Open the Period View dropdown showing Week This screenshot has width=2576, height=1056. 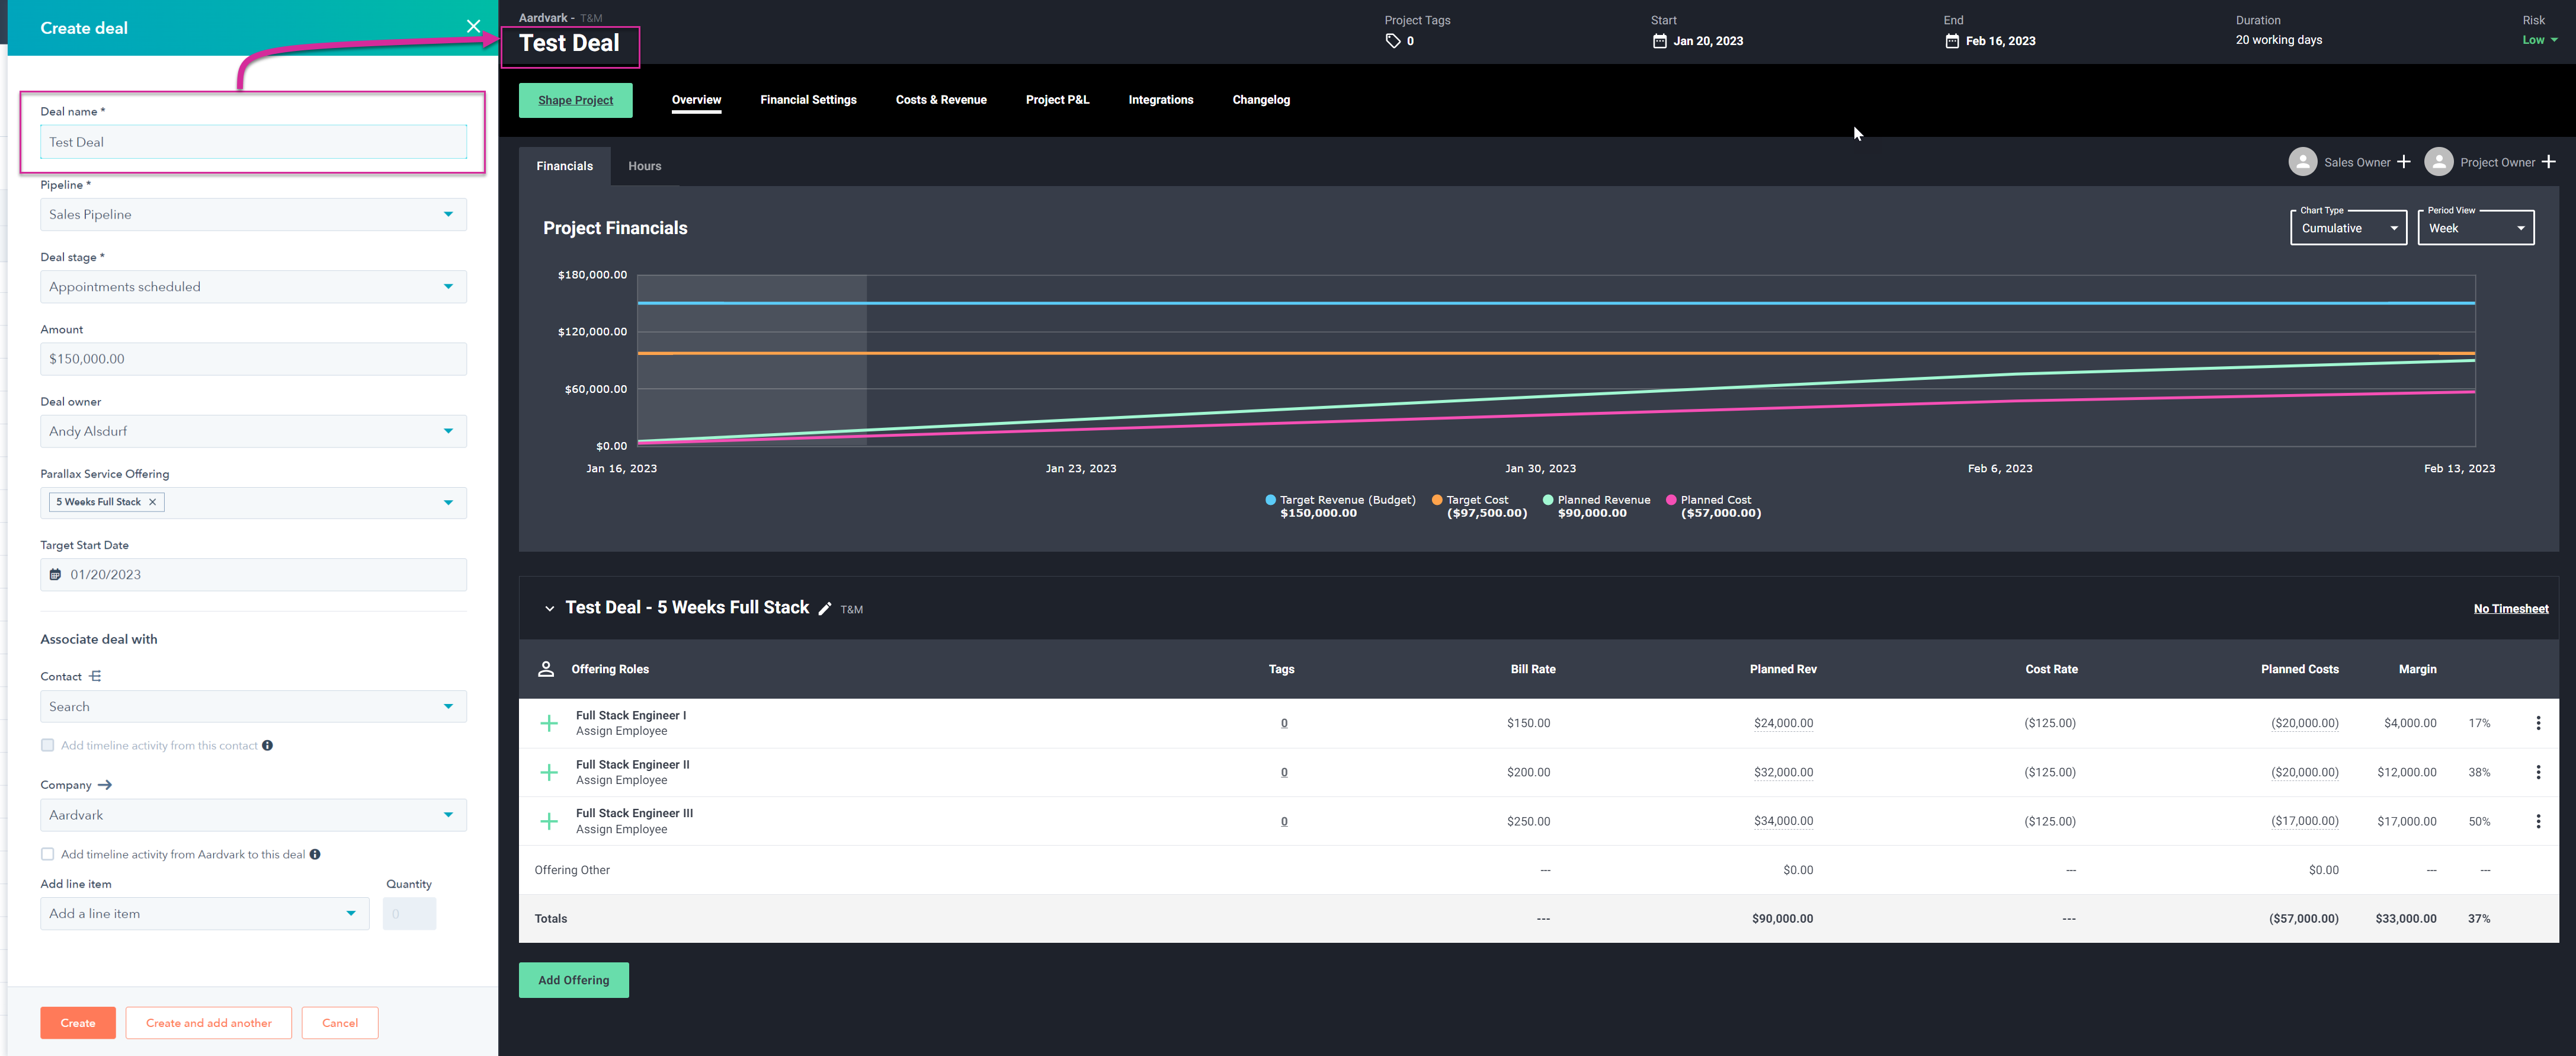coord(2475,228)
